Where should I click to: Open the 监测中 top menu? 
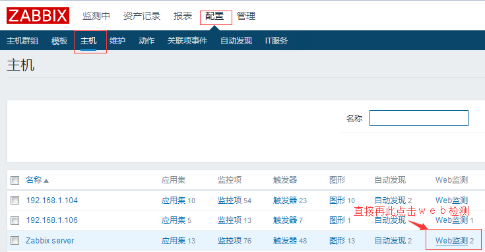click(96, 16)
